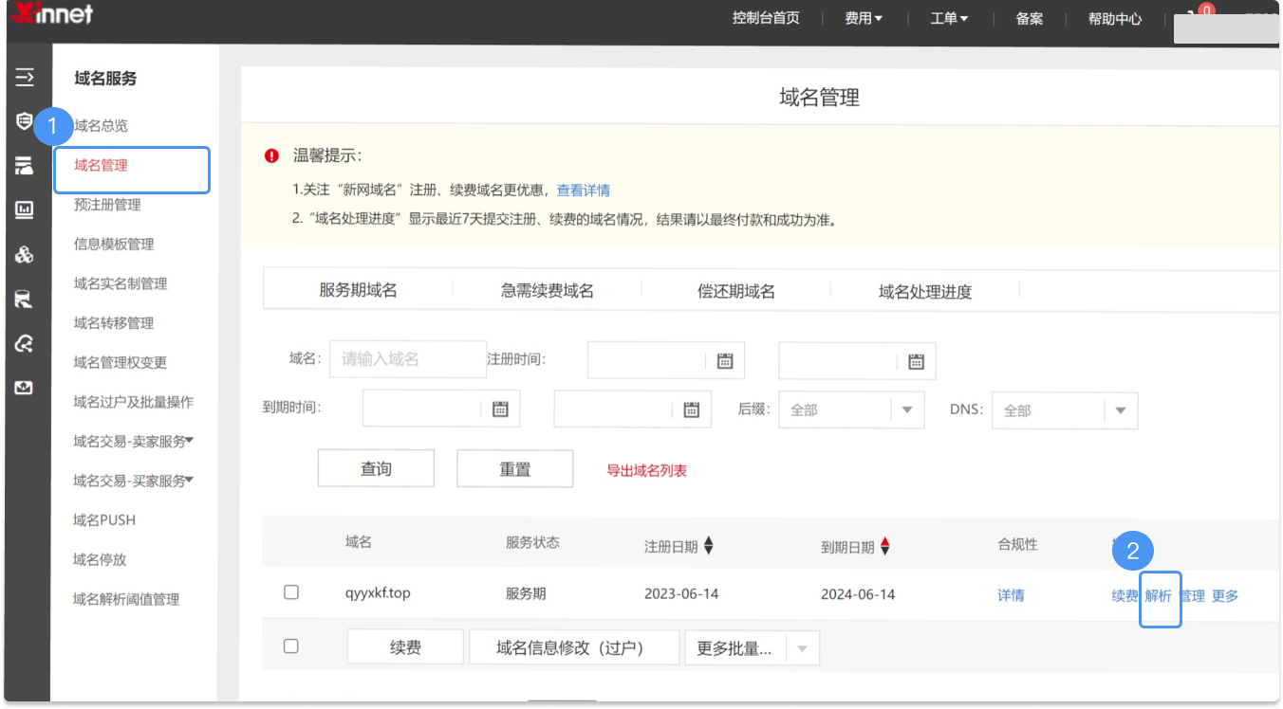Image resolution: width=1283 pixels, height=709 pixels.
Task: Open the DNS dropdown showing 全部
Action: [1065, 410]
